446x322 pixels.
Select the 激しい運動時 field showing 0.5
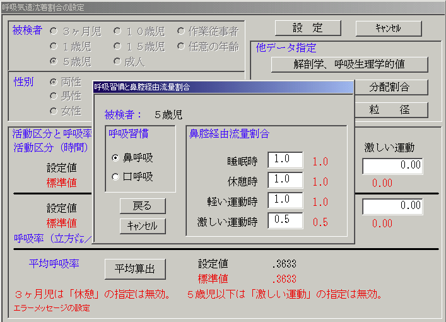(x=285, y=220)
